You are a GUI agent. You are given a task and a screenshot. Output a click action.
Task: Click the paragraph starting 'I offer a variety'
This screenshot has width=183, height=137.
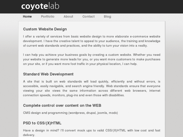pyautogui.click(x=92, y=41)
